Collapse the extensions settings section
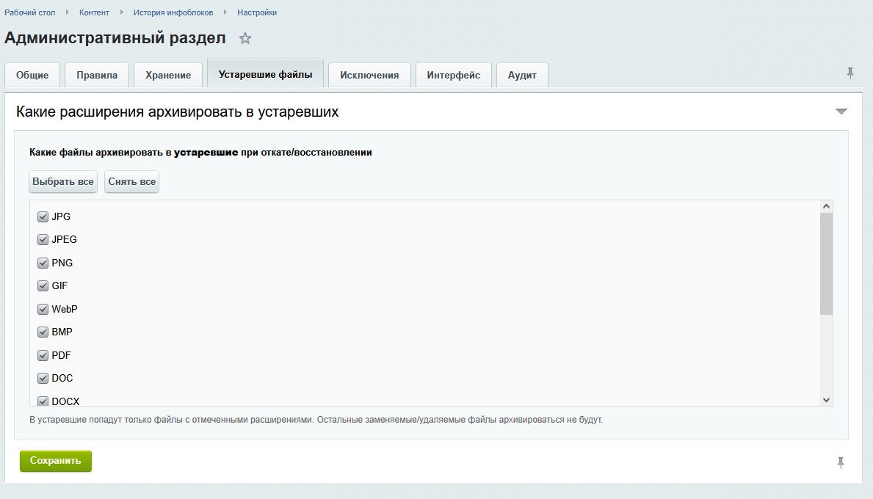 841,112
